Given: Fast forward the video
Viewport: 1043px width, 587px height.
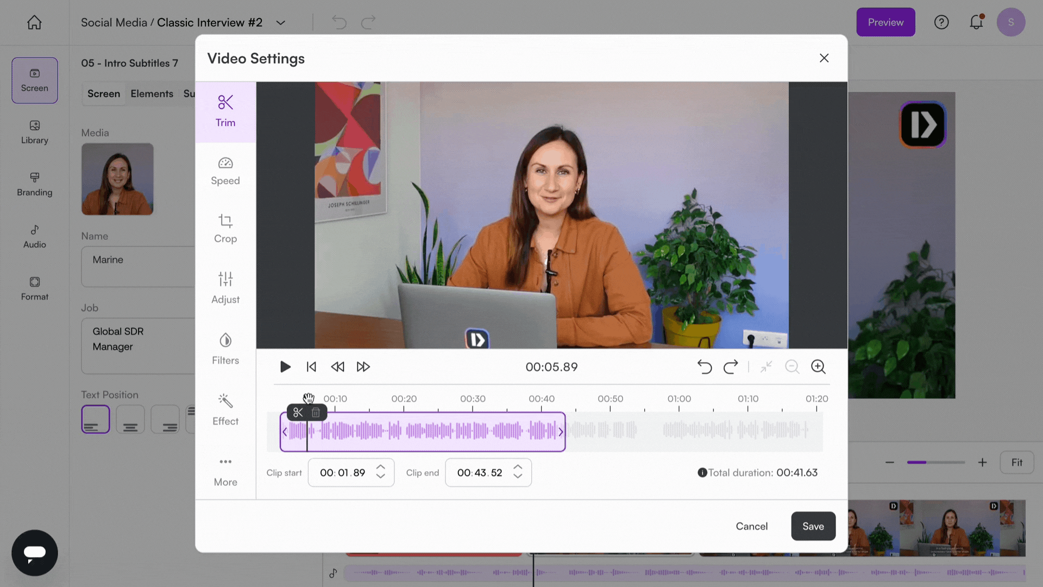Looking at the screenshot, I should [x=363, y=367].
